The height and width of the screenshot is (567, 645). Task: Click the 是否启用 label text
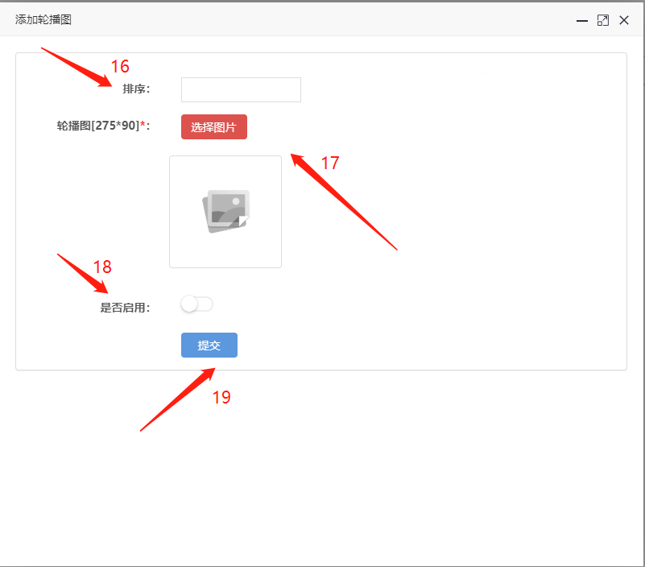[124, 307]
